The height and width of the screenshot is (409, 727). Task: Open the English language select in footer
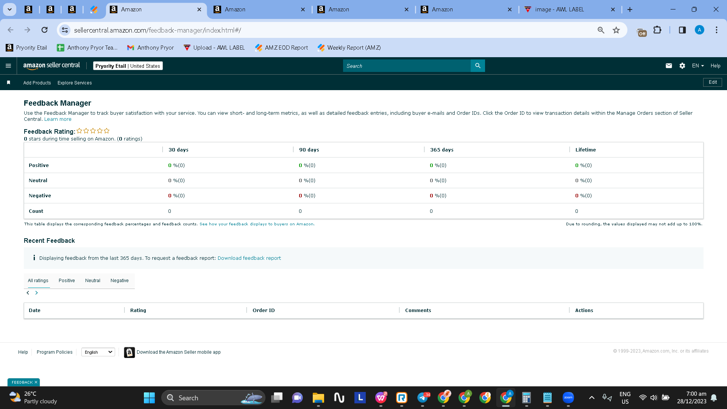[x=98, y=352]
